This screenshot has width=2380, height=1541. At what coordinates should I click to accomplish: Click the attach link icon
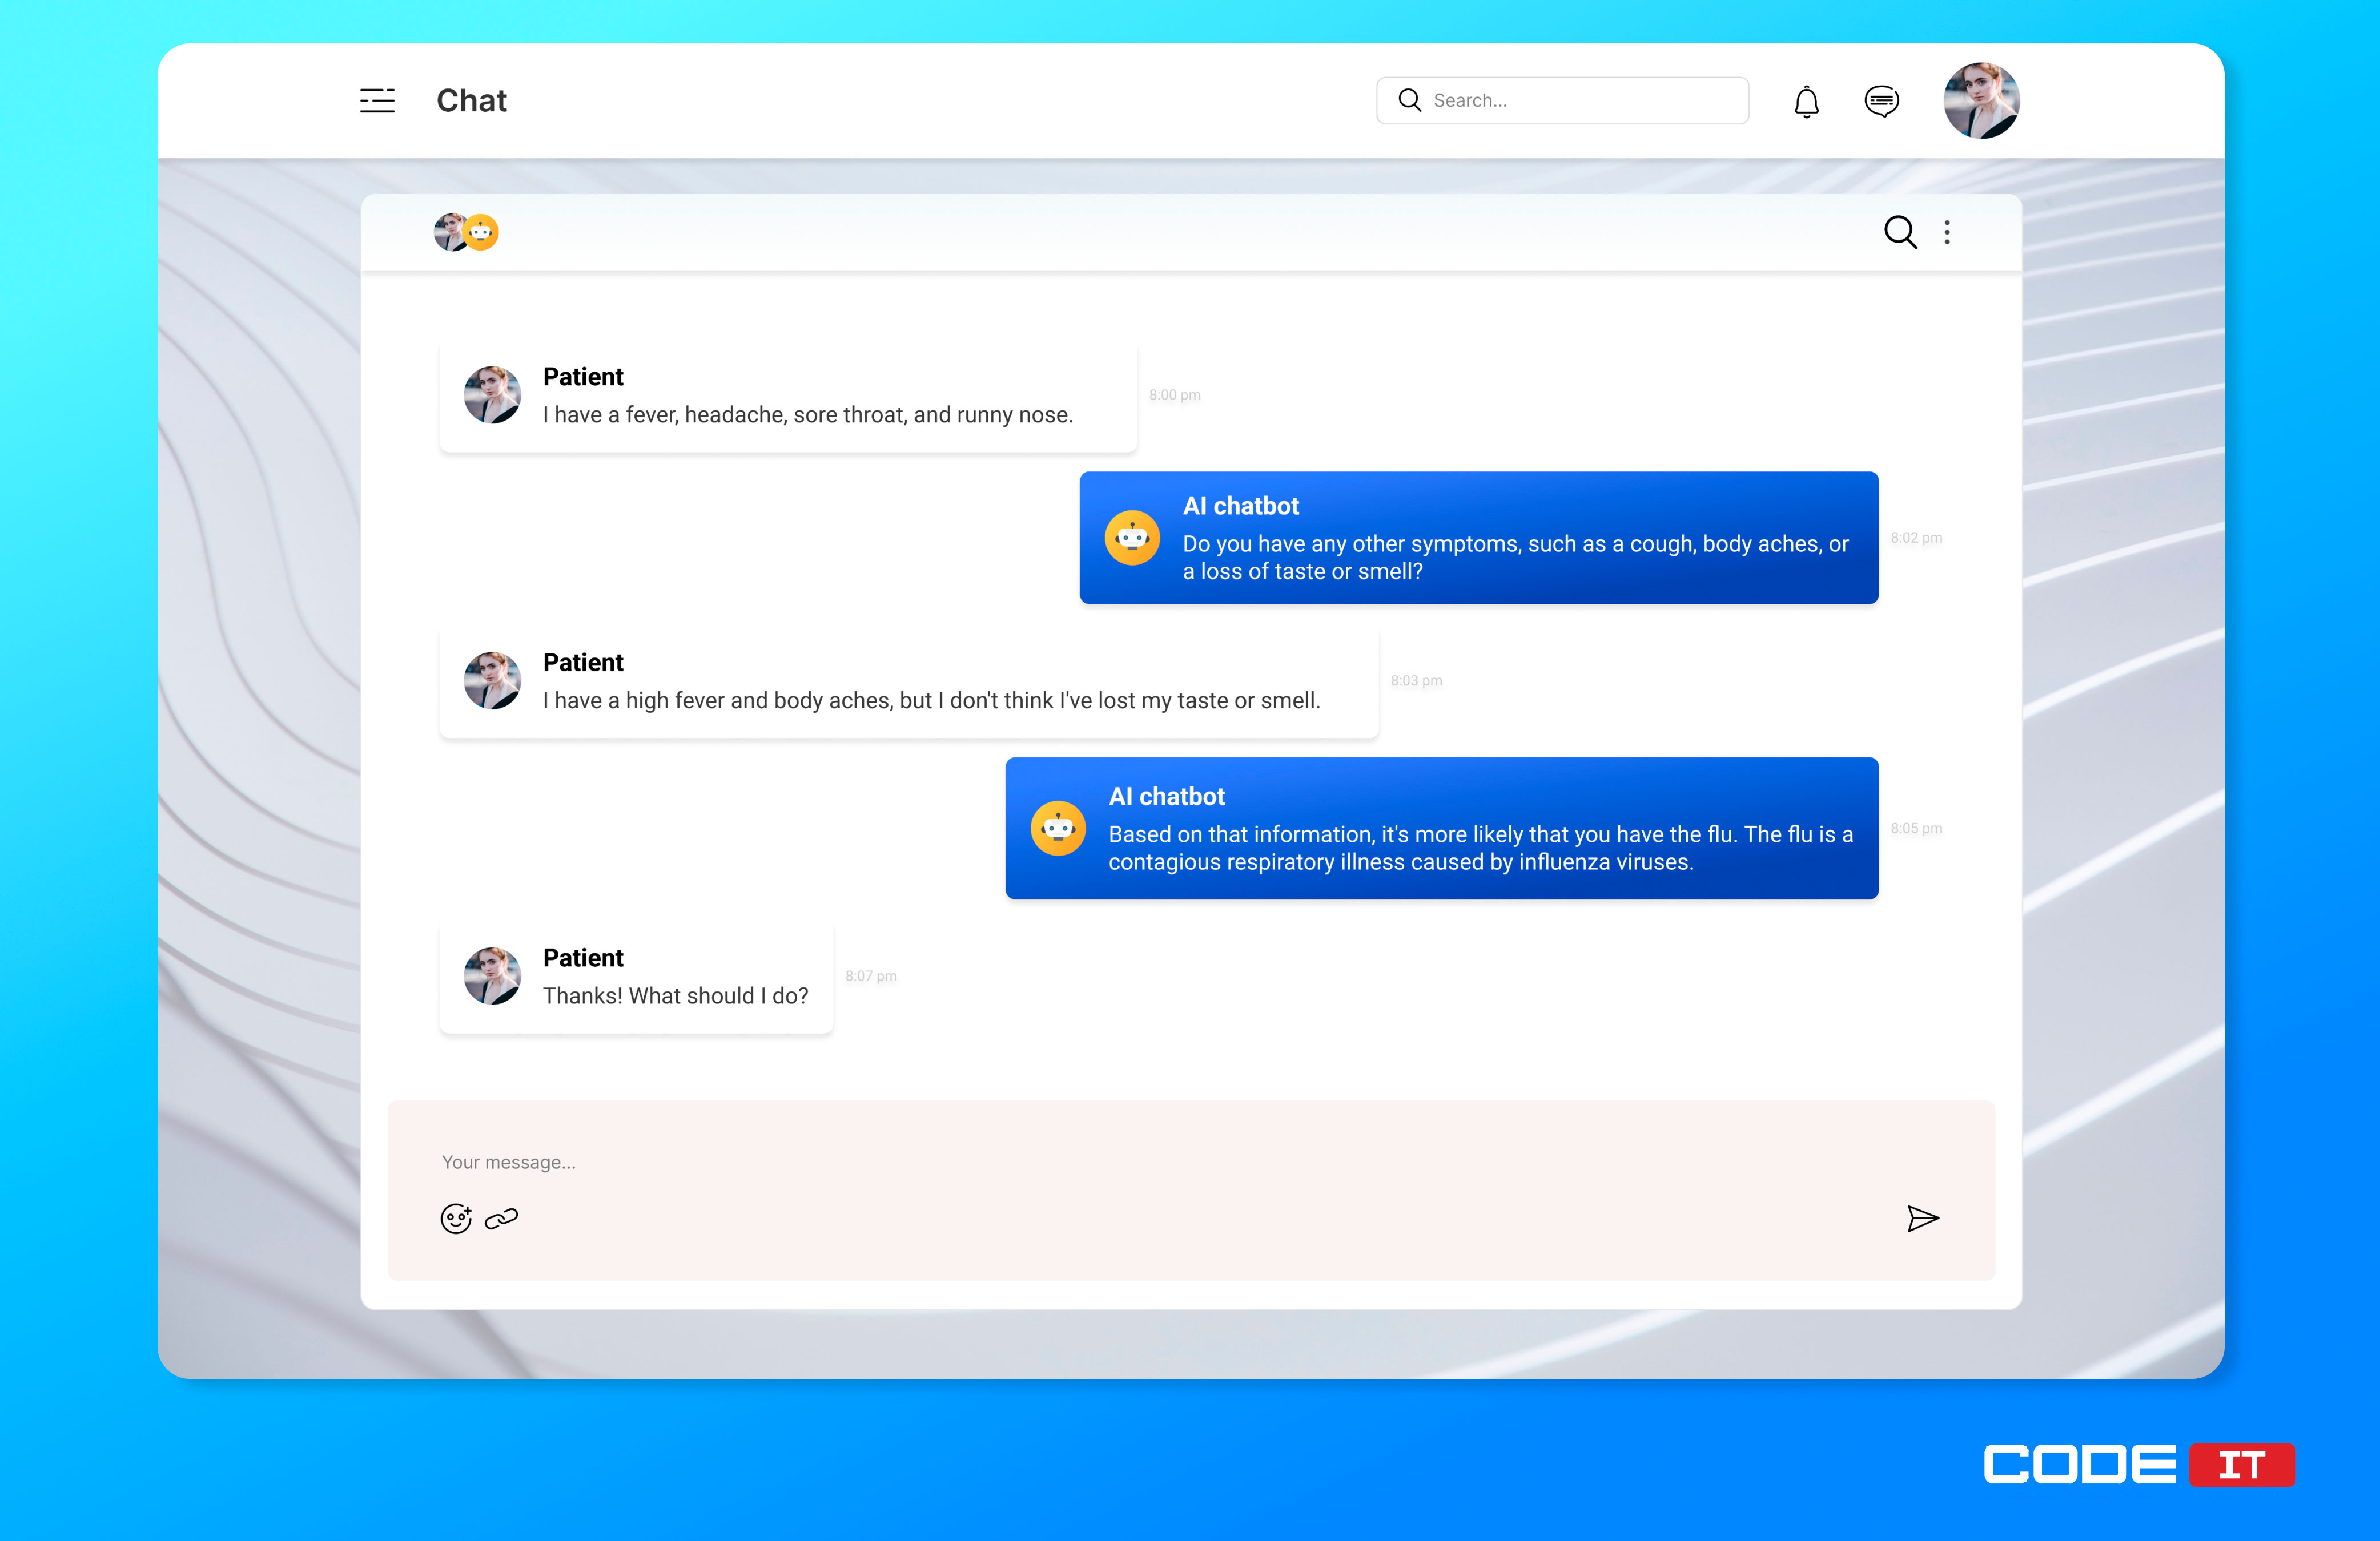point(501,1218)
